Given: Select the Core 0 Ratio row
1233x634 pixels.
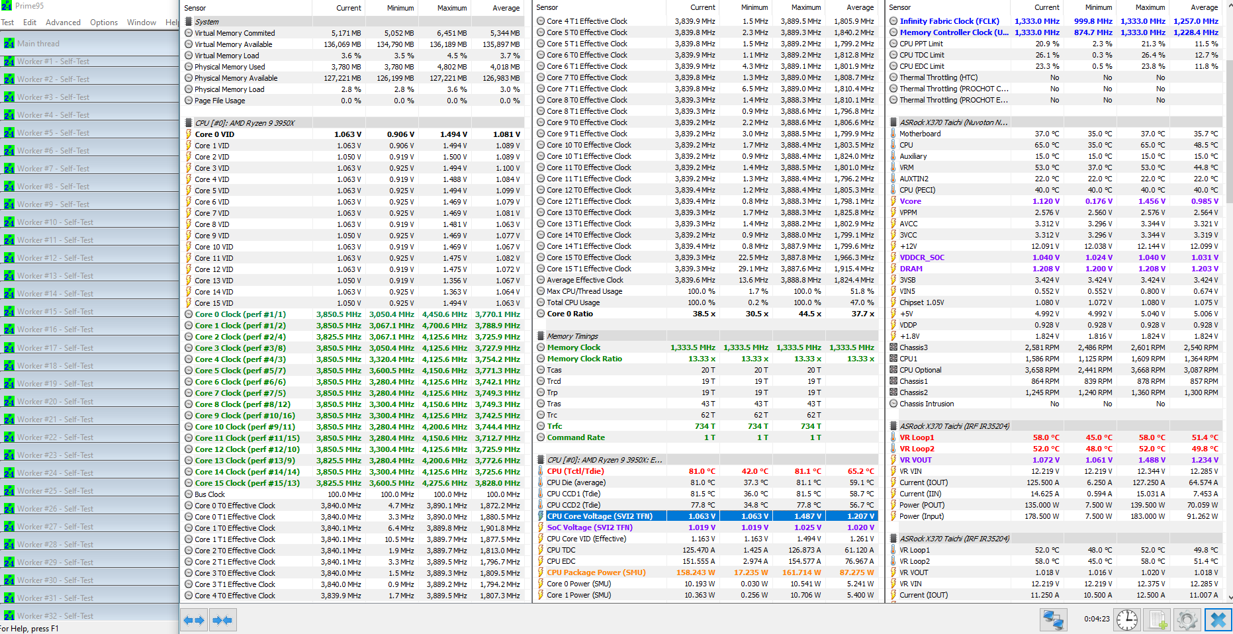Looking at the screenshot, I should (x=706, y=314).
